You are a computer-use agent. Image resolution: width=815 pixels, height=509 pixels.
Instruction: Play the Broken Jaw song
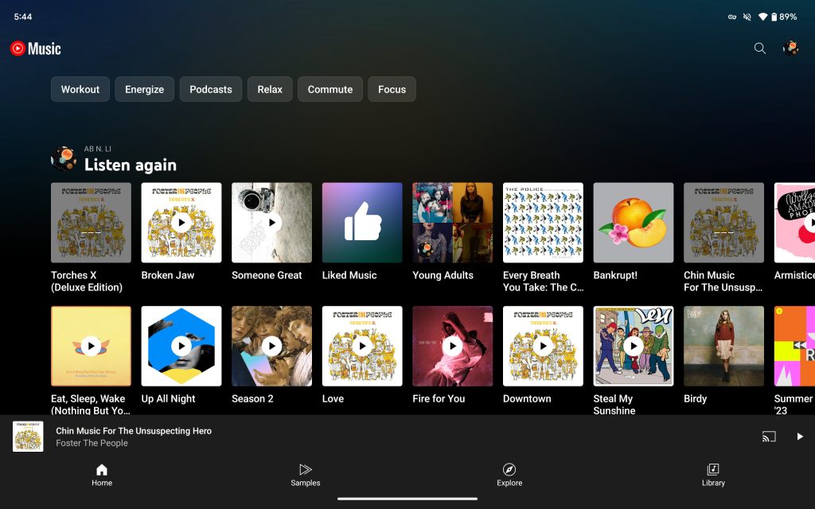pos(181,223)
